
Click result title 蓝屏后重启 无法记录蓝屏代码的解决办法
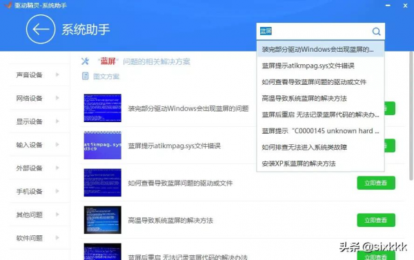pyautogui.click(x=188, y=257)
